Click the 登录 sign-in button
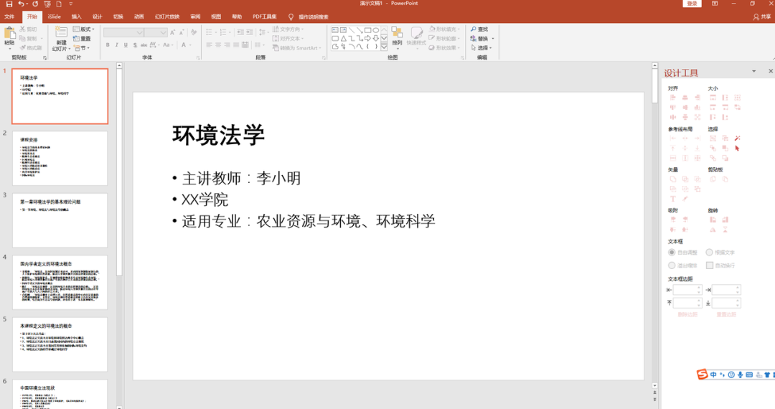The image size is (775, 409). [x=692, y=4]
